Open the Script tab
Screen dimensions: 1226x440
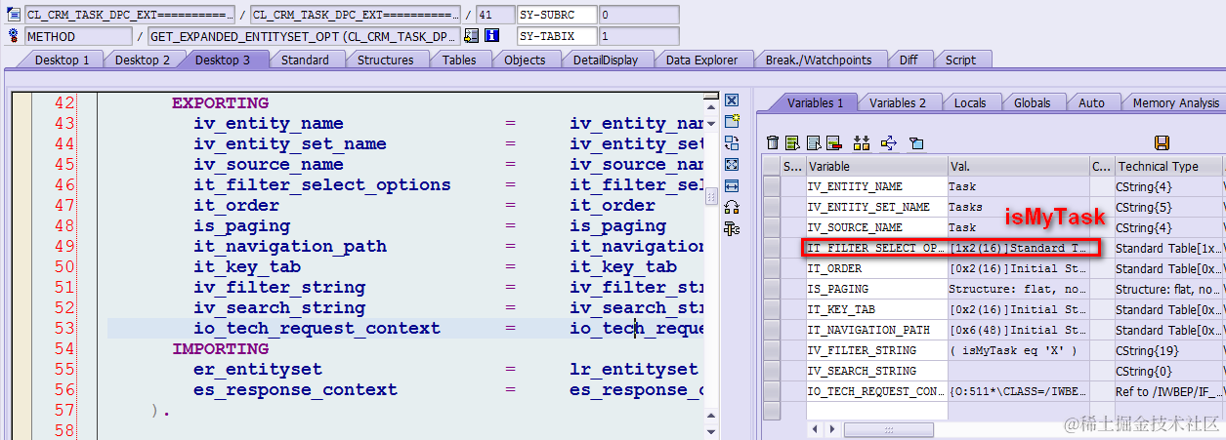960,60
